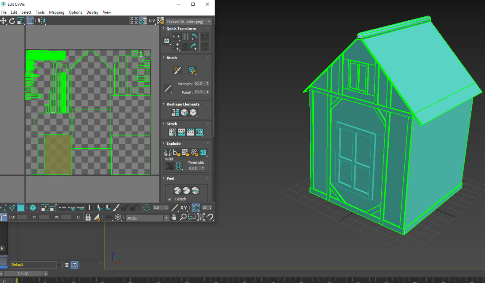Open the Tools menu
485x283 pixels.
click(40, 12)
